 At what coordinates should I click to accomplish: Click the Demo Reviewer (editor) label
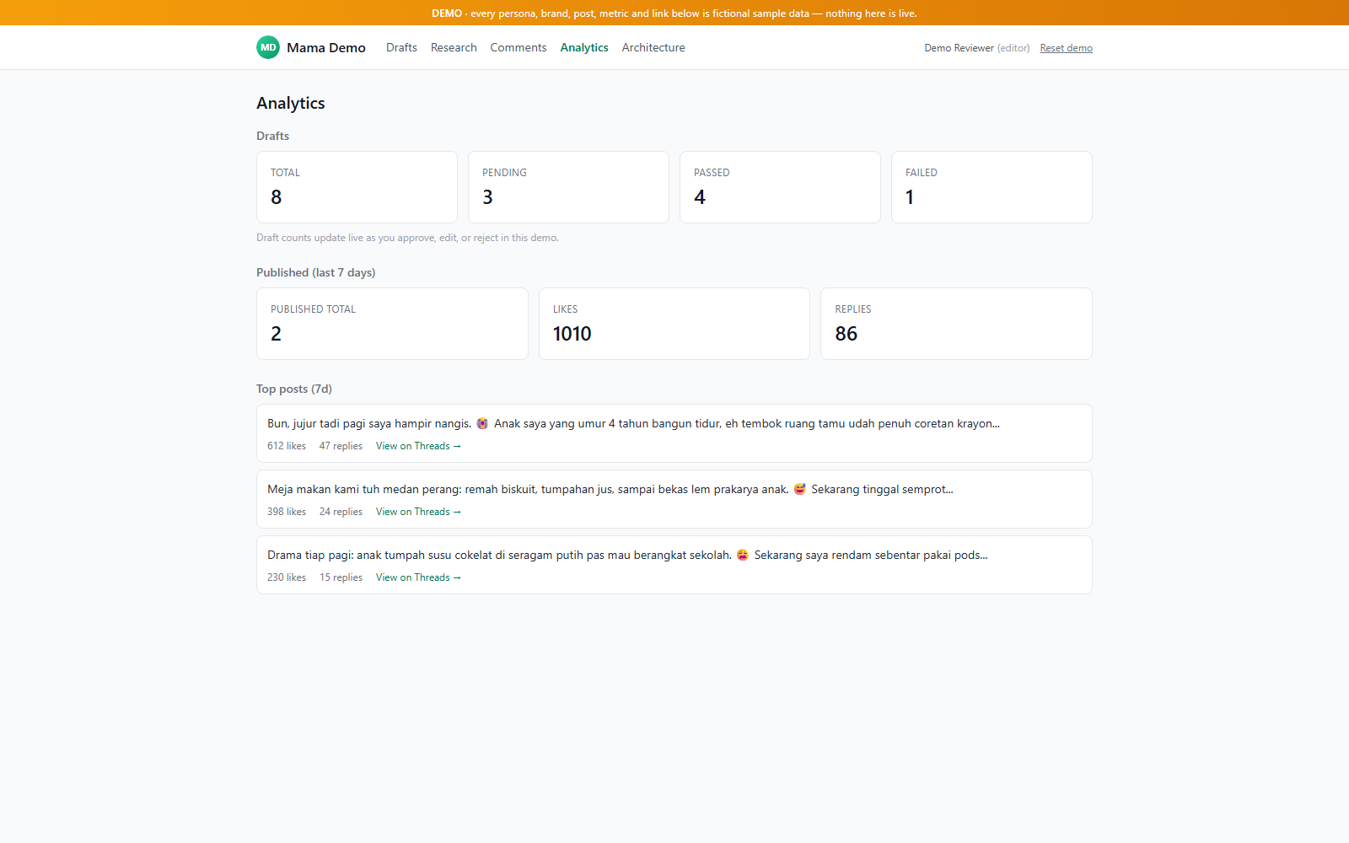pos(976,48)
